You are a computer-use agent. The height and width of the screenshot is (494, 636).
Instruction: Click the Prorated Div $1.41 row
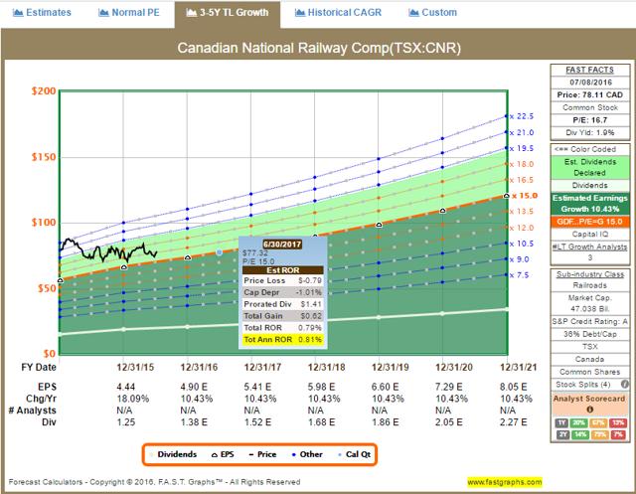coord(282,304)
